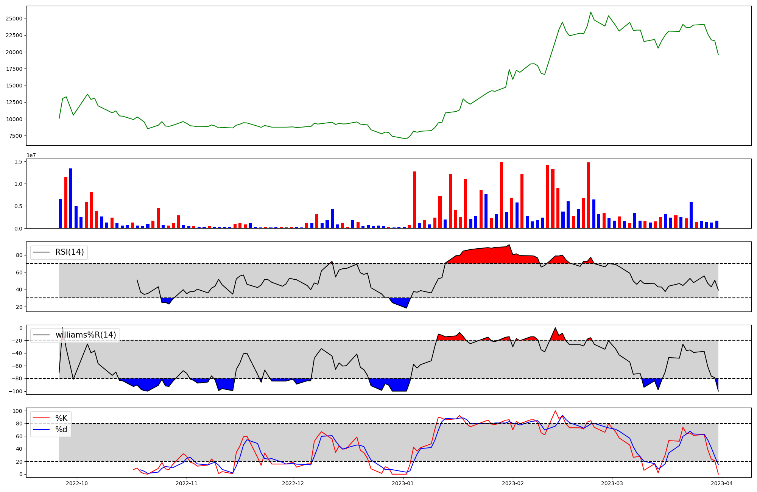Select the 2022-11 date tick label
This screenshot has width=757, height=492.
(187, 483)
